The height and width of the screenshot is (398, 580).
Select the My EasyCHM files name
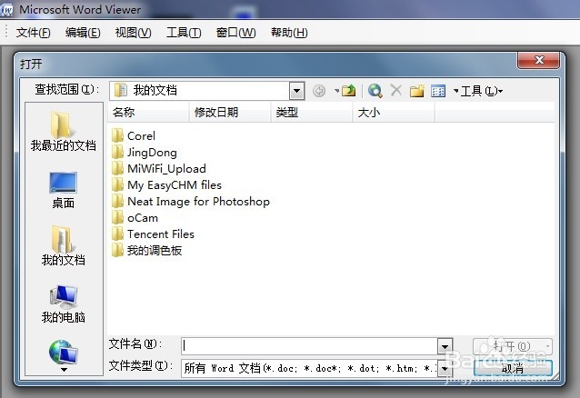(175, 185)
